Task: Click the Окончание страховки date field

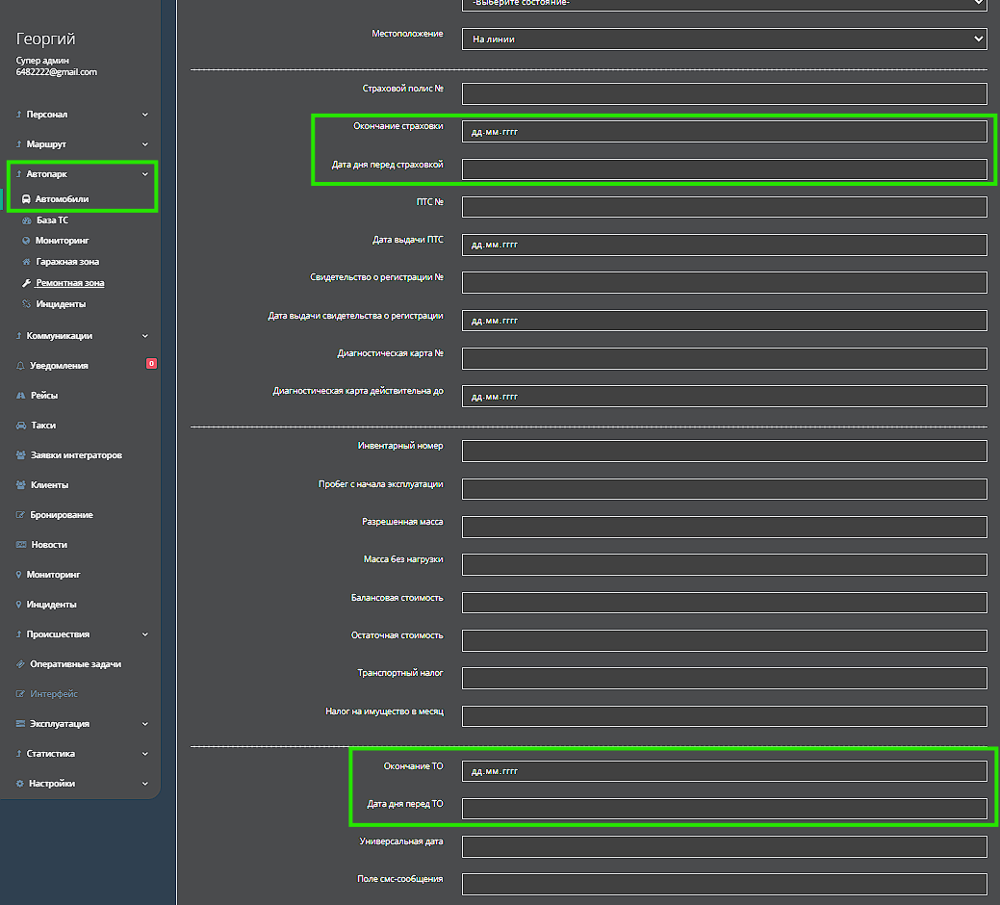Action: tap(724, 132)
